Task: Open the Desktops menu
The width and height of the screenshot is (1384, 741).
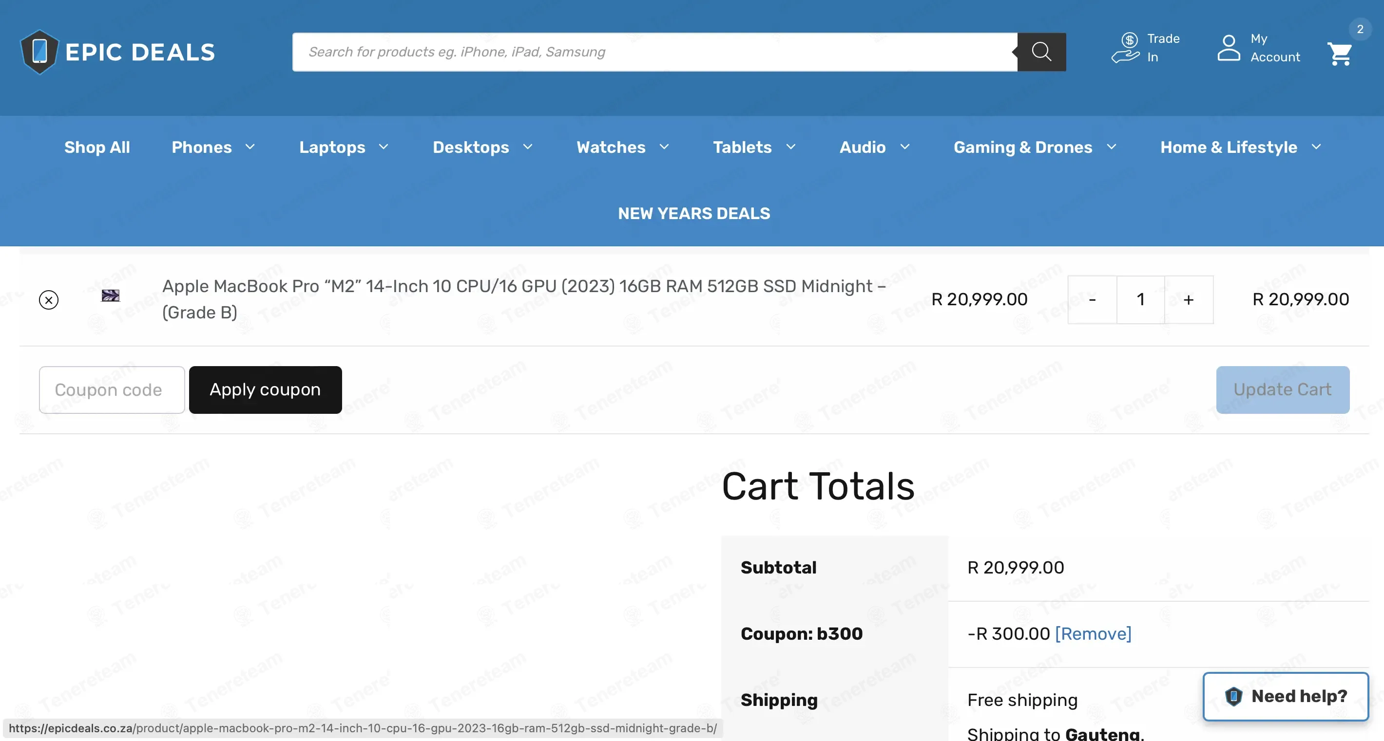Action: click(x=471, y=147)
